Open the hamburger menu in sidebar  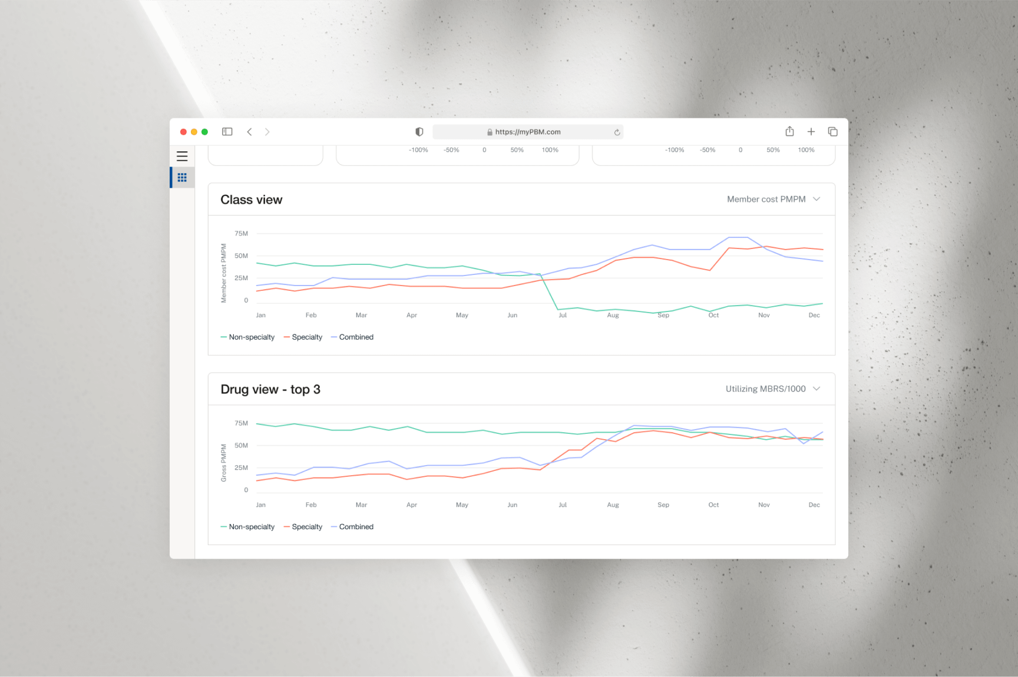(x=182, y=157)
